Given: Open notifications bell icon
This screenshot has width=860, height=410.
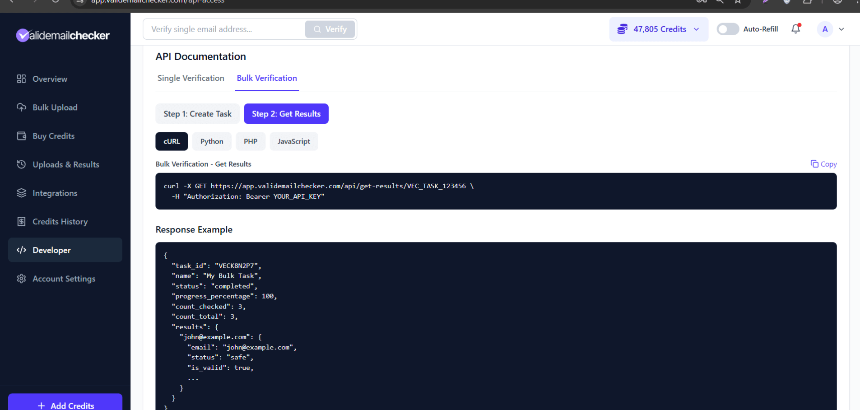Looking at the screenshot, I should click(795, 29).
